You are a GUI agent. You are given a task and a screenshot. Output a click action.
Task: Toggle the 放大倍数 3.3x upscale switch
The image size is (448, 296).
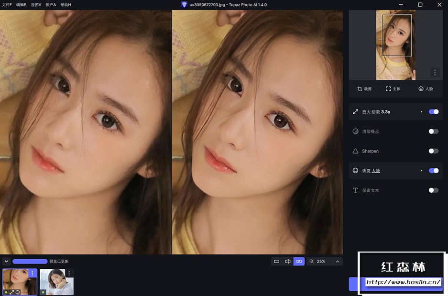coord(434,112)
